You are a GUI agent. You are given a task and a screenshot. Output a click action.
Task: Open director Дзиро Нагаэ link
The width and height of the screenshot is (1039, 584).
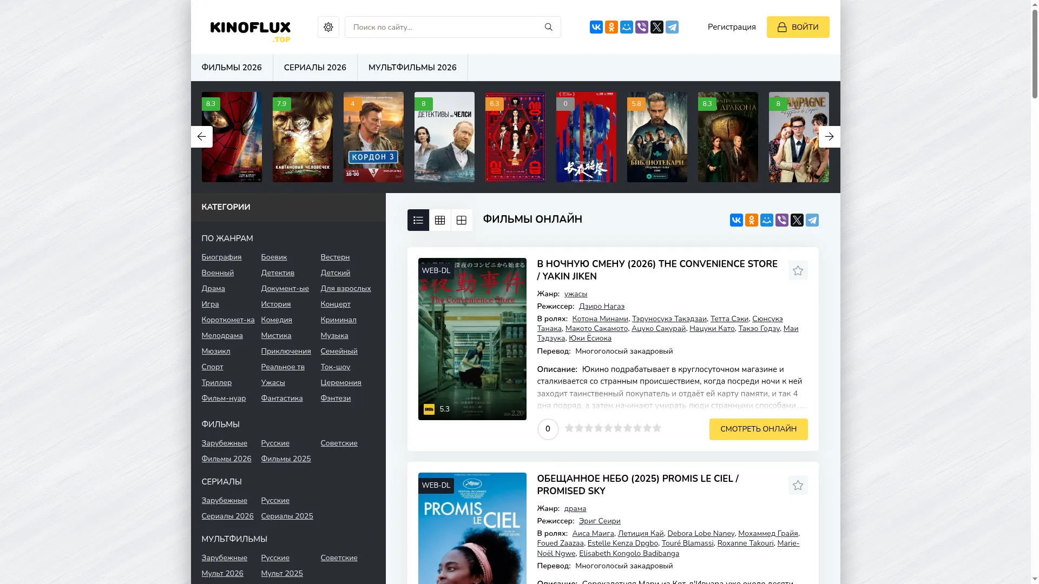click(x=602, y=307)
